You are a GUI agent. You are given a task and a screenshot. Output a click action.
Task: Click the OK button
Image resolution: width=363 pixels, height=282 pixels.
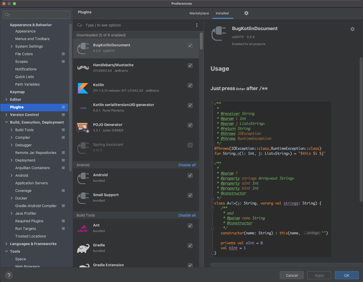(x=347, y=275)
